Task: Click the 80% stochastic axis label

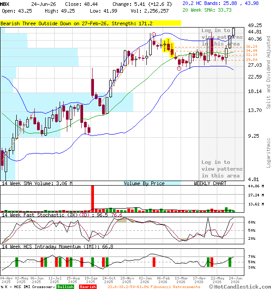Action: (252, 222)
